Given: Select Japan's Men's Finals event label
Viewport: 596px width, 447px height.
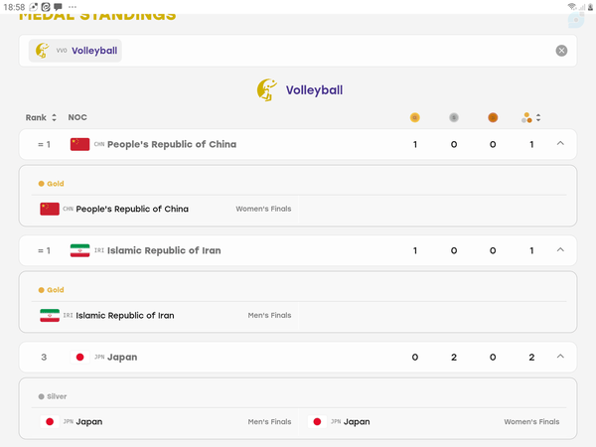Looking at the screenshot, I should [x=269, y=421].
